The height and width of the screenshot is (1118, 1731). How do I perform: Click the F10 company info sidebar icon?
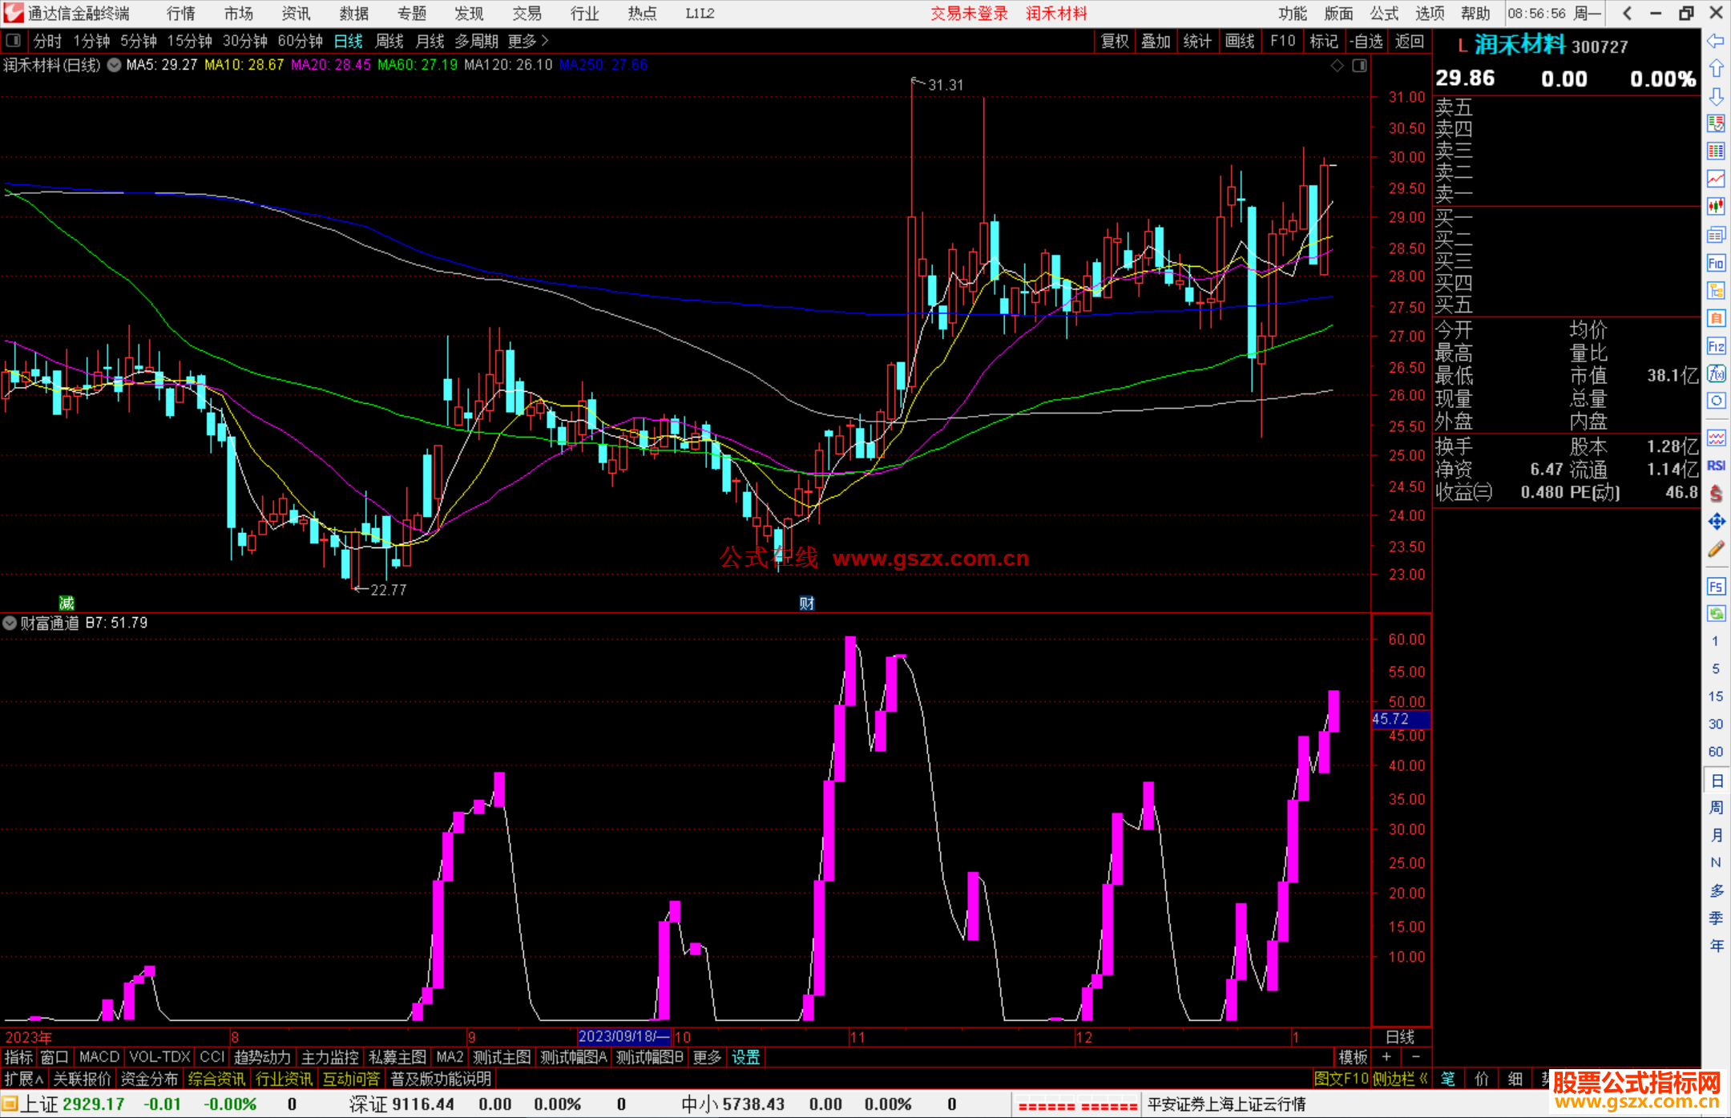coord(1716,263)
